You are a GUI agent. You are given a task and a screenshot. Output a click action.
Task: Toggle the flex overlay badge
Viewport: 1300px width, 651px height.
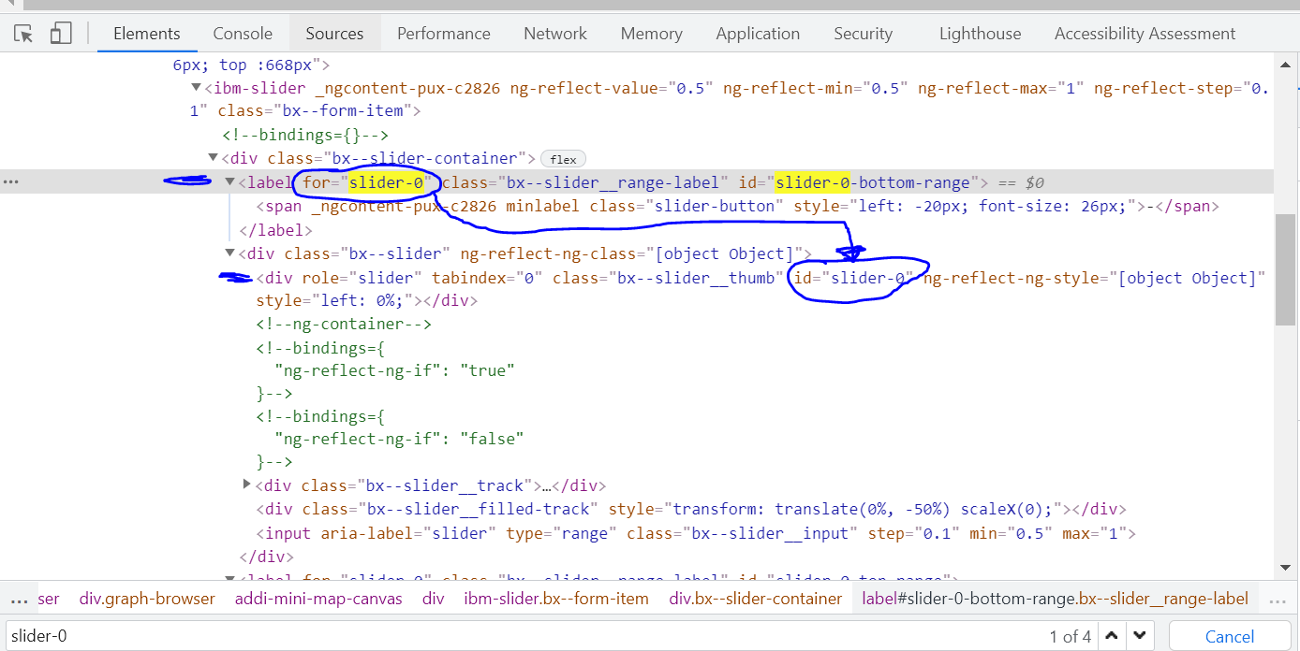coord(563,158)
